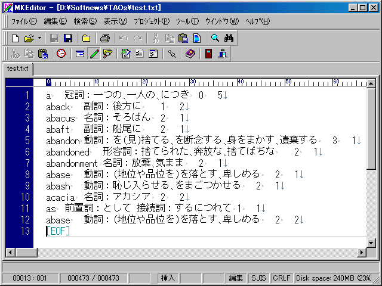Screen dimensions: 382x286
Task: Click the append-cut scissors icon in second toolbar
Action: click(16, 54)
